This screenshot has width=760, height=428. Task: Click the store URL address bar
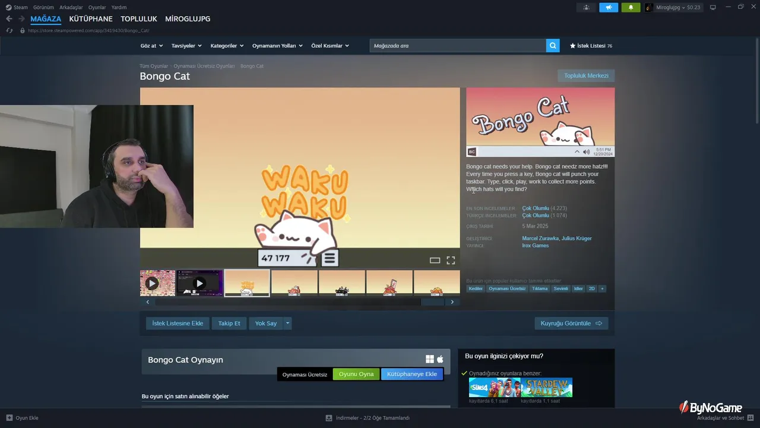click(x=88, y=30)
